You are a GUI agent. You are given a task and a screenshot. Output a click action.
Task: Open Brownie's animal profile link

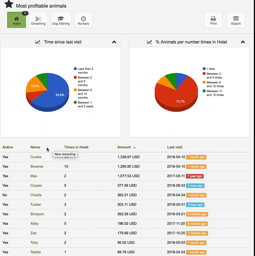click(37, 166)
